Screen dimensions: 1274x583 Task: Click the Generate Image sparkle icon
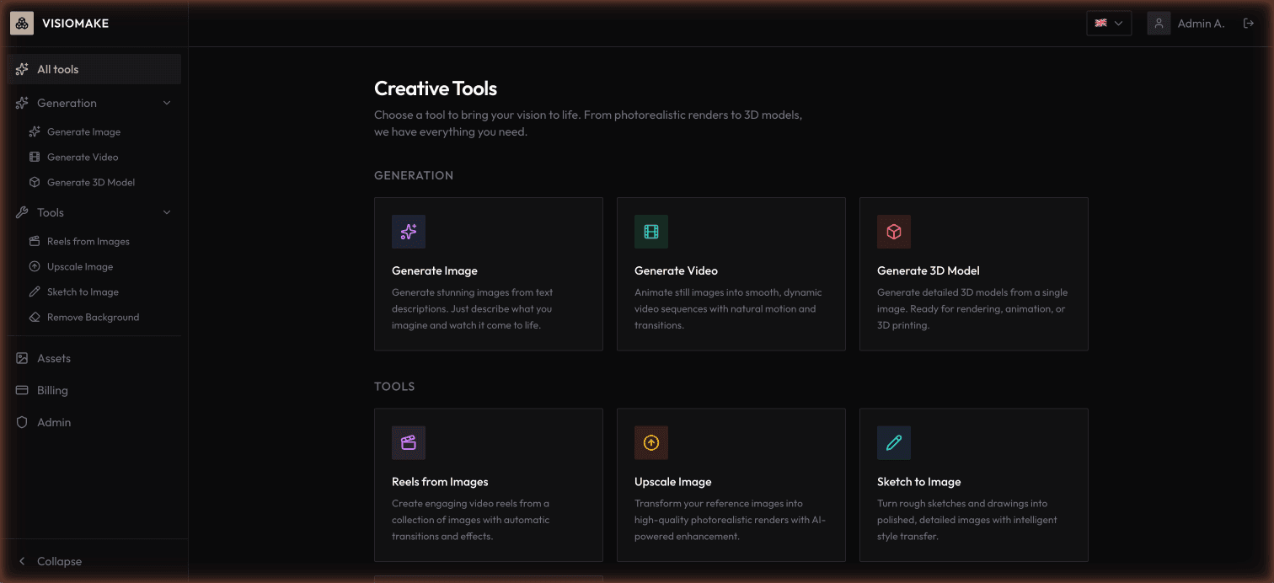(409, 231)
